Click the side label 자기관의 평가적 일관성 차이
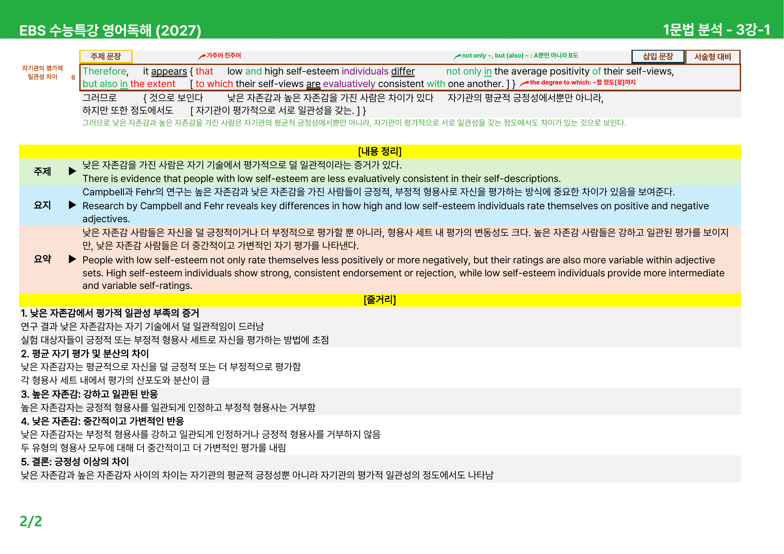 [42, 72]
